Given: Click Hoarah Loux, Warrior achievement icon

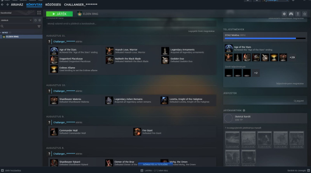Looking at the screenshot, I should click(110, 51).
